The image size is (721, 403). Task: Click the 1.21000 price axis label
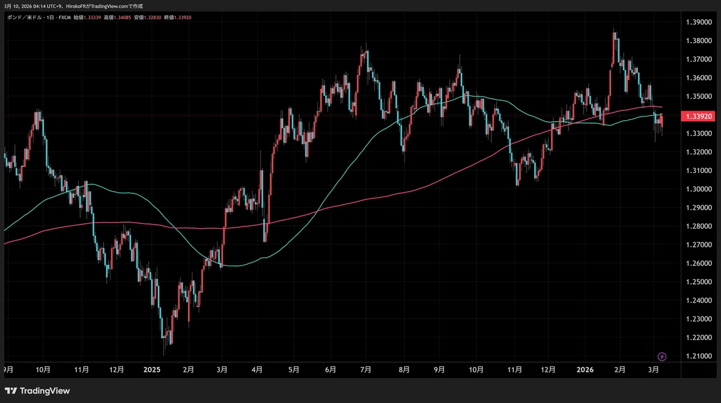[698, 357]
